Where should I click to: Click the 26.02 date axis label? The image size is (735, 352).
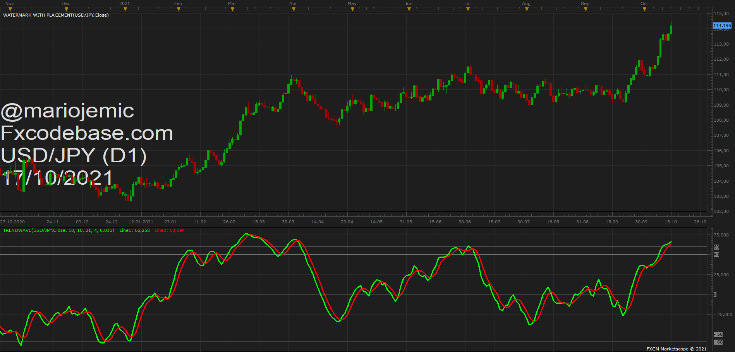(x=229, y=222)
